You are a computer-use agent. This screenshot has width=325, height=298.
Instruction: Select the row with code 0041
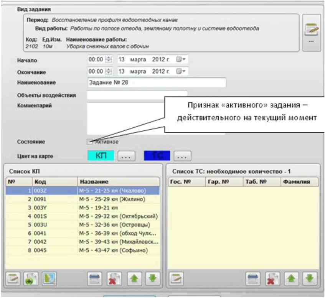coord(83,233)
